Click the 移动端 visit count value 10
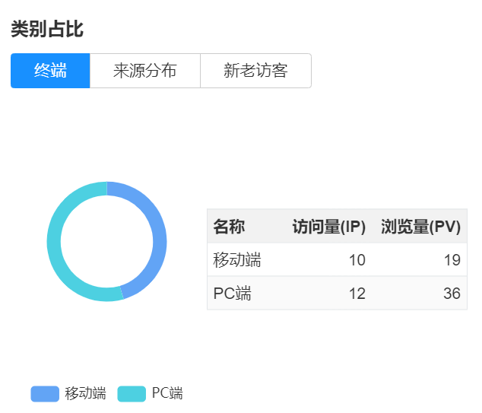482x413 pixels. click(x=357, y=260)
